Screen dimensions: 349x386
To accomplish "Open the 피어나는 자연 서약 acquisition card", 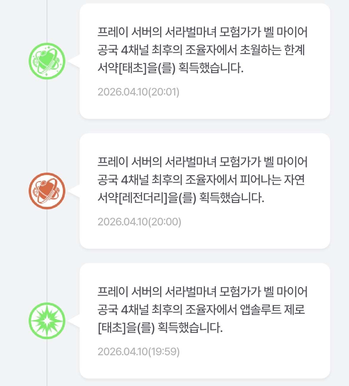I will 205,191.
